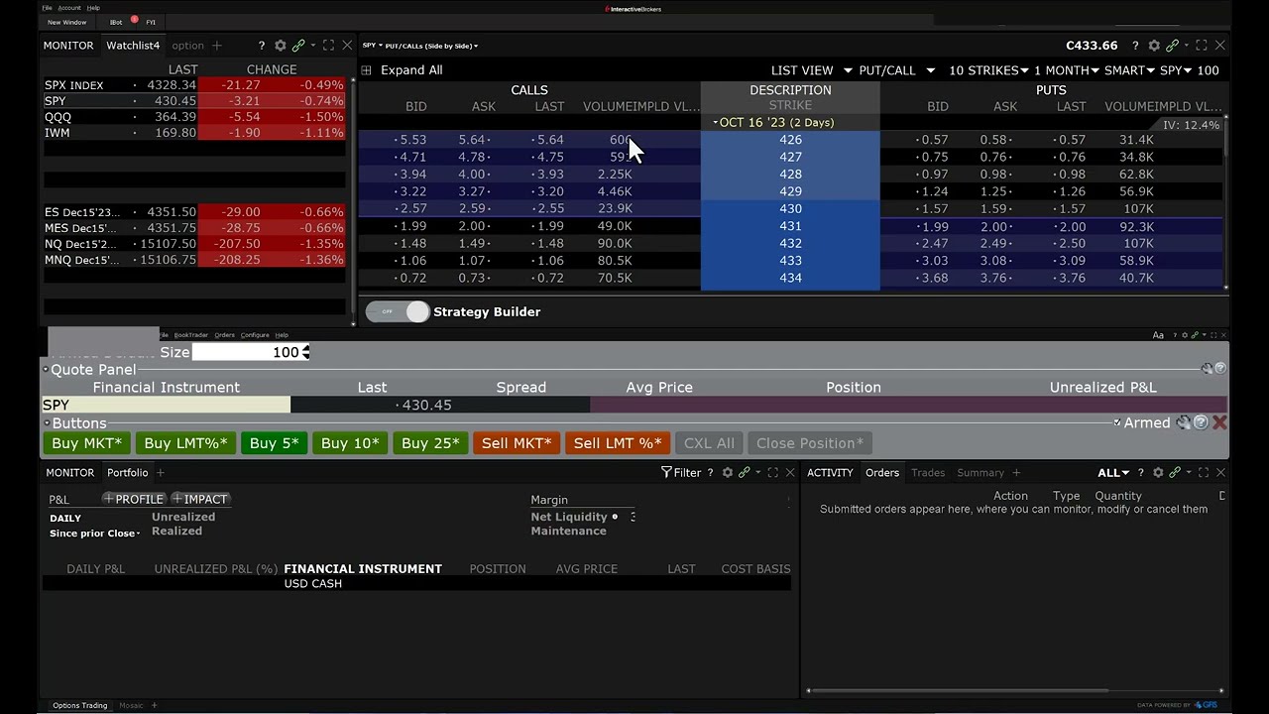The height and width of the screenshot is (714, 1269).
Task: Click the Size quantity input field
Action: coord(247,352)
